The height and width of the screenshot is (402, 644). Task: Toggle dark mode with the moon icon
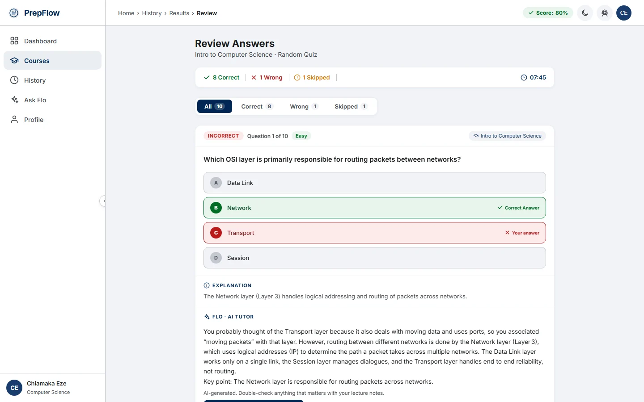tap(585, 13)
